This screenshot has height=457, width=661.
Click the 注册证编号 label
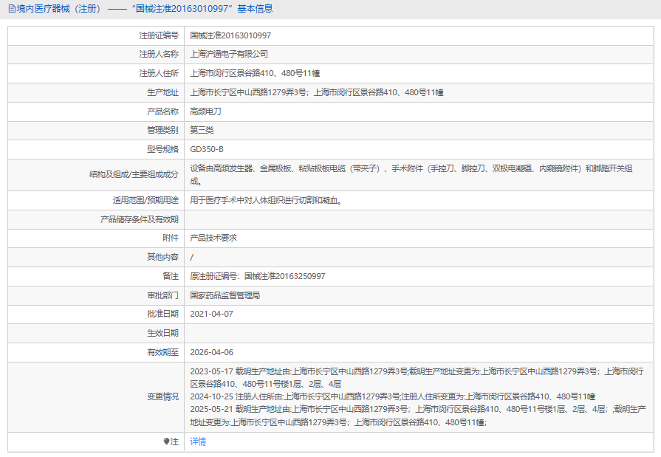pyautogui.click(x=159, y=35)
